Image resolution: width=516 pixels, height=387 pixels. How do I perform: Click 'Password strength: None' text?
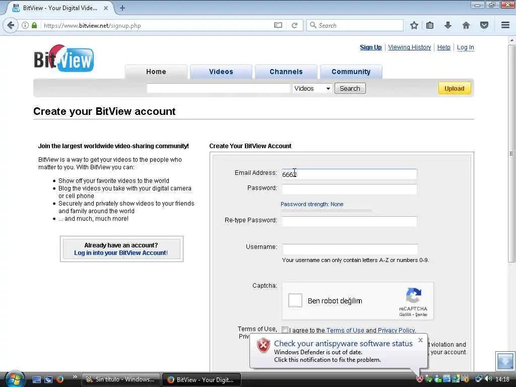[x=311, y=204]
